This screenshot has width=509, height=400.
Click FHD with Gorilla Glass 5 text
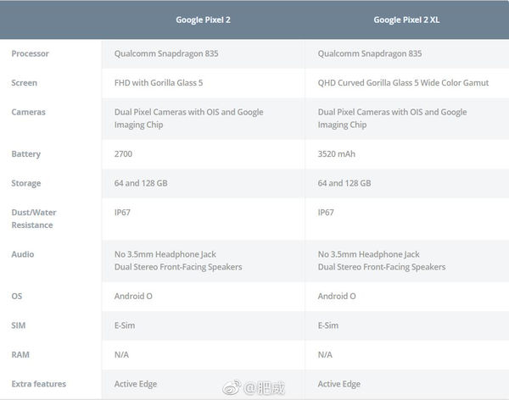coord(159,83)
